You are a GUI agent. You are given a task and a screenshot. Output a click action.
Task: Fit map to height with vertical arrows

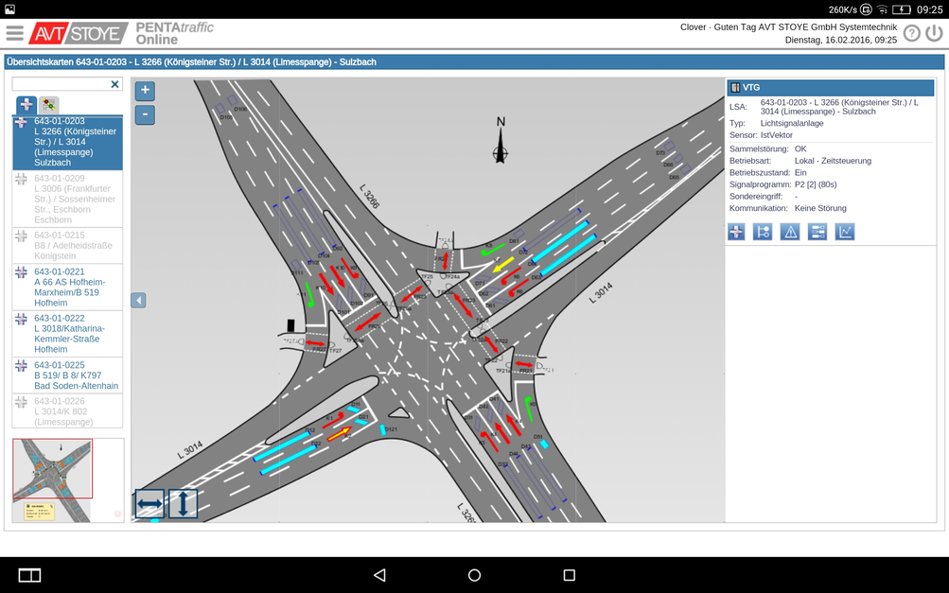coord(183,503)
